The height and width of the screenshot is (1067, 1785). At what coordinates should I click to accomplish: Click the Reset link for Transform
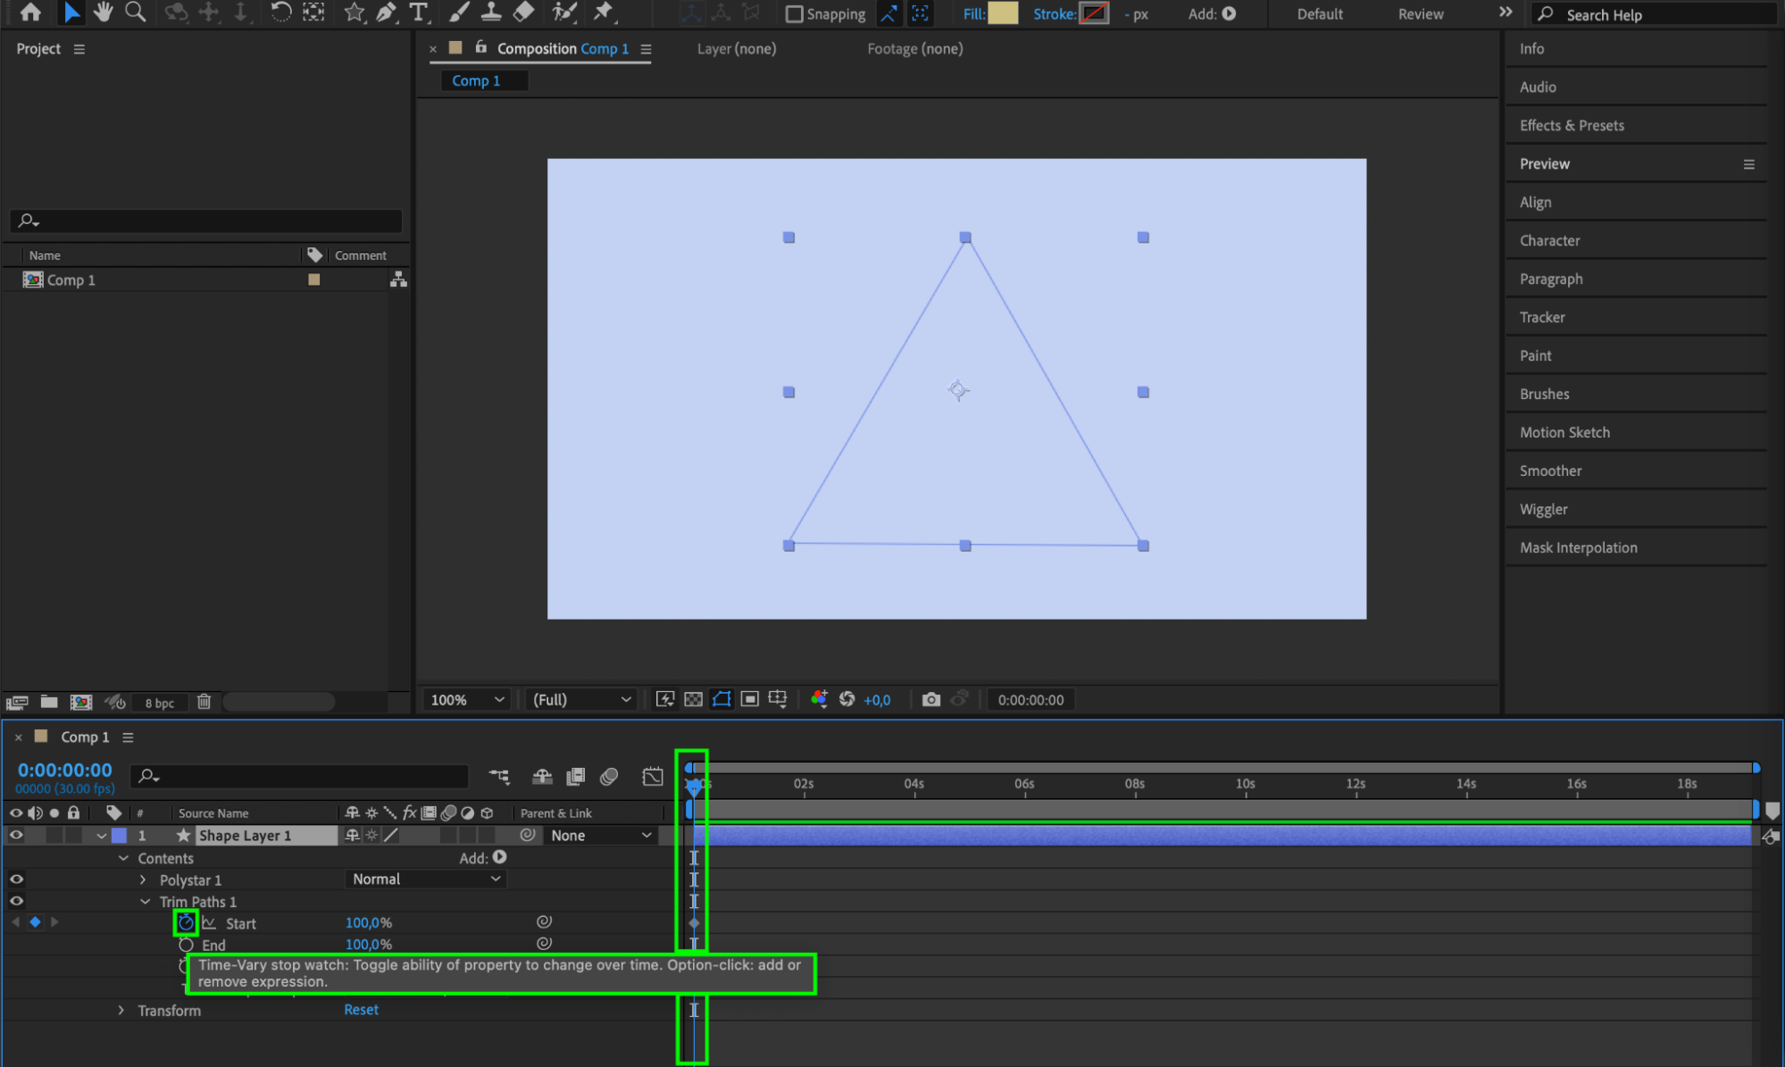[x=361, y=1009]
